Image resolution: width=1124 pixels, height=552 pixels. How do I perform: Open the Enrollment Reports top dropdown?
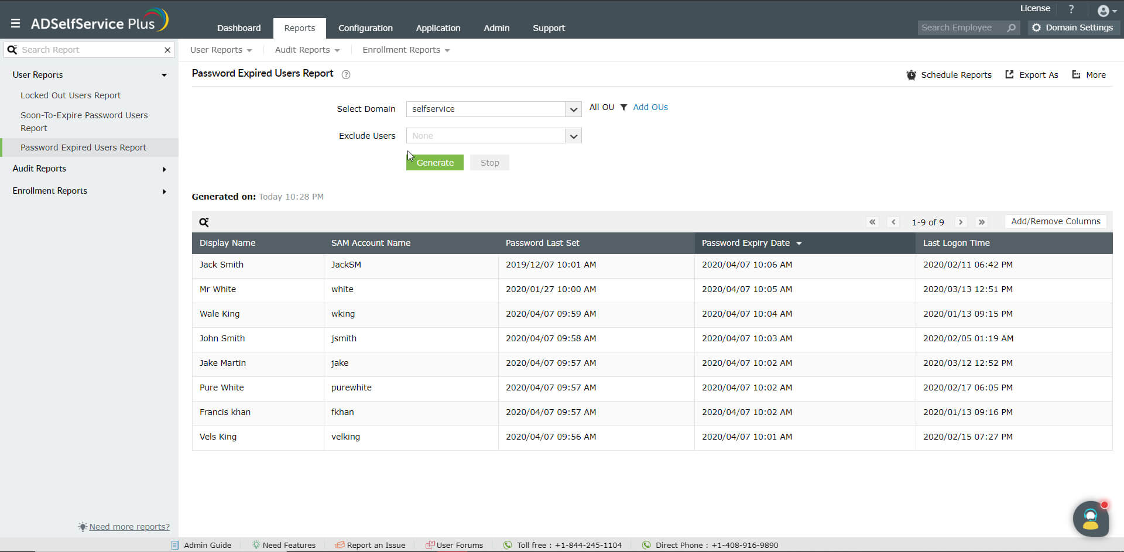tap(406, 50)
